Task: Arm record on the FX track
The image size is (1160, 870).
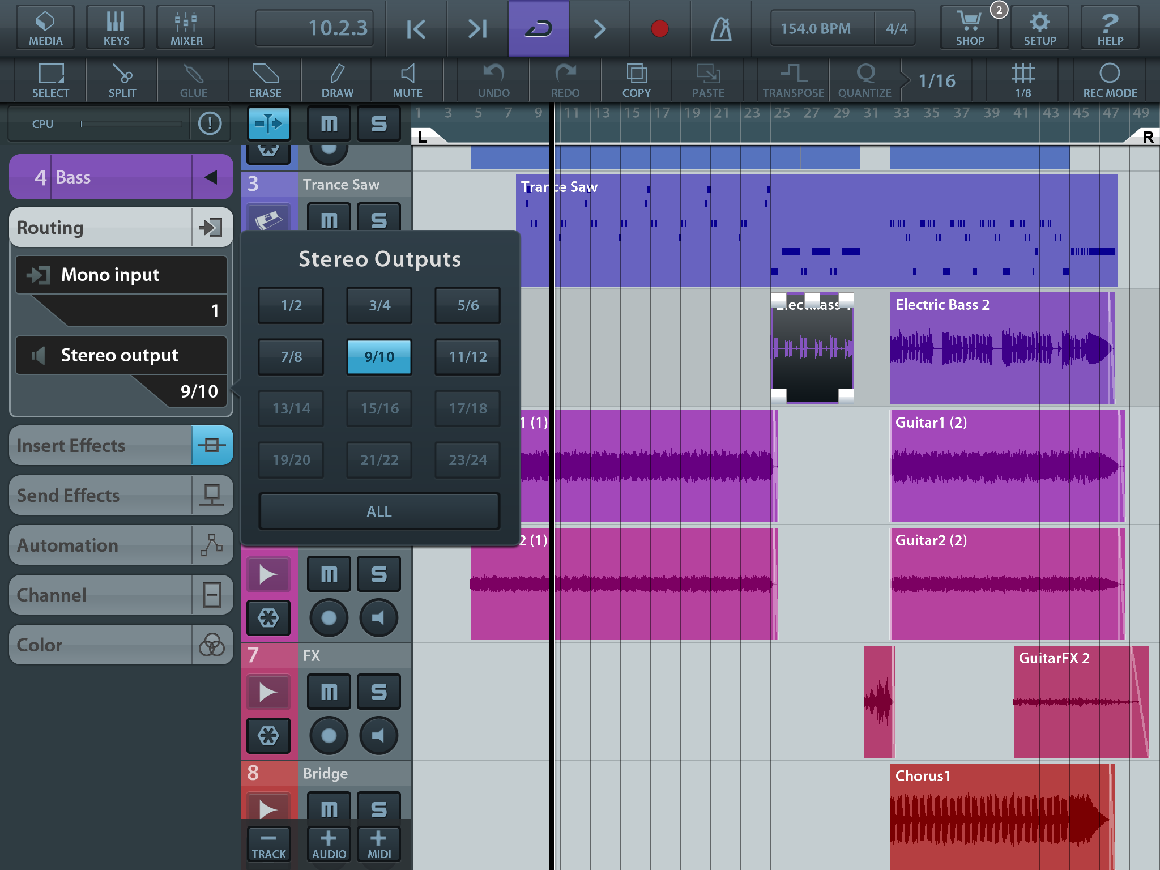Action: pyautogui.click(x=329, y=736)
